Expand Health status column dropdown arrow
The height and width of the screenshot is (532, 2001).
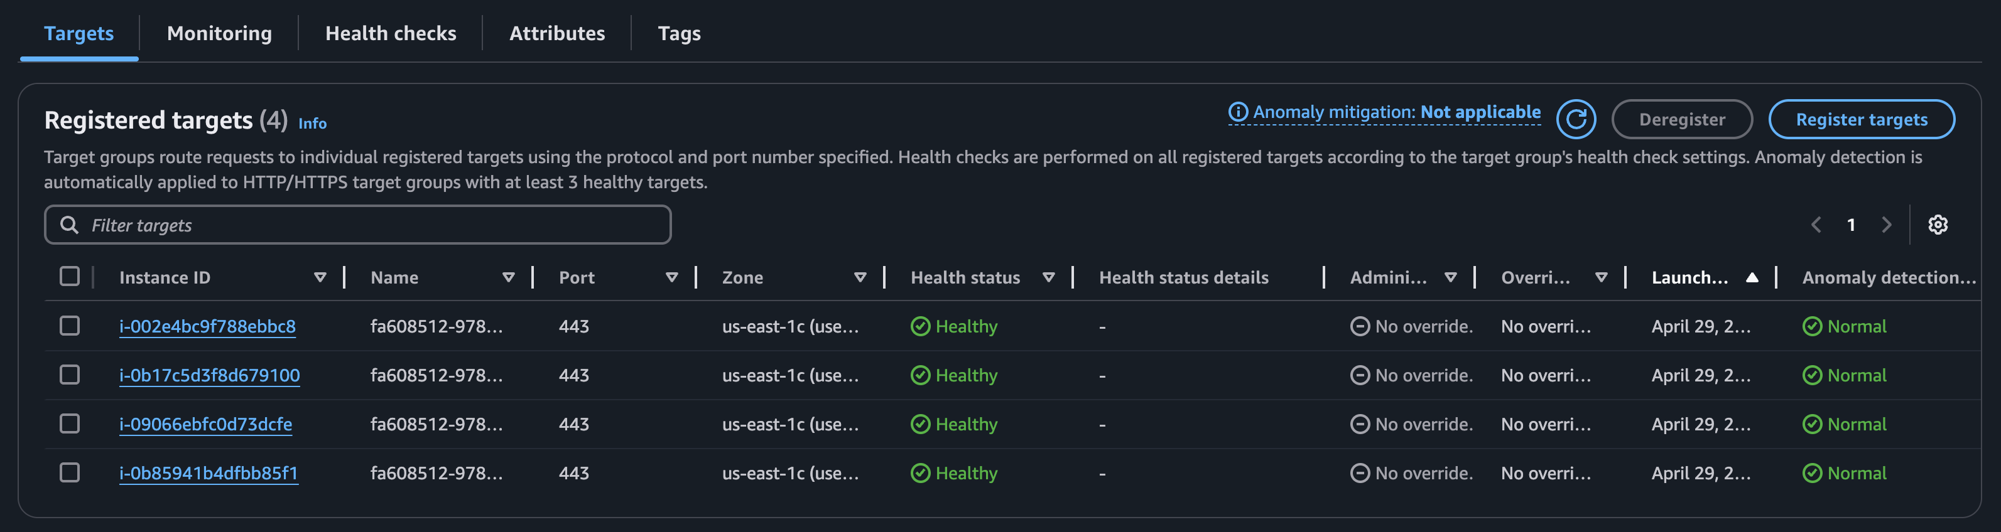(1048, 278)
